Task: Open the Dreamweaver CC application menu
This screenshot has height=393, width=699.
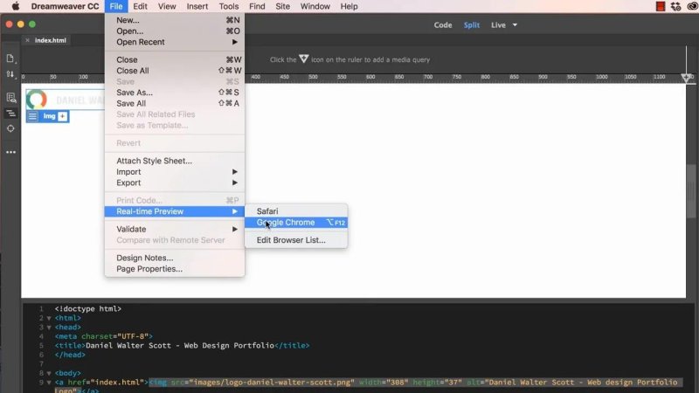Action: click(x=65, y=6)
